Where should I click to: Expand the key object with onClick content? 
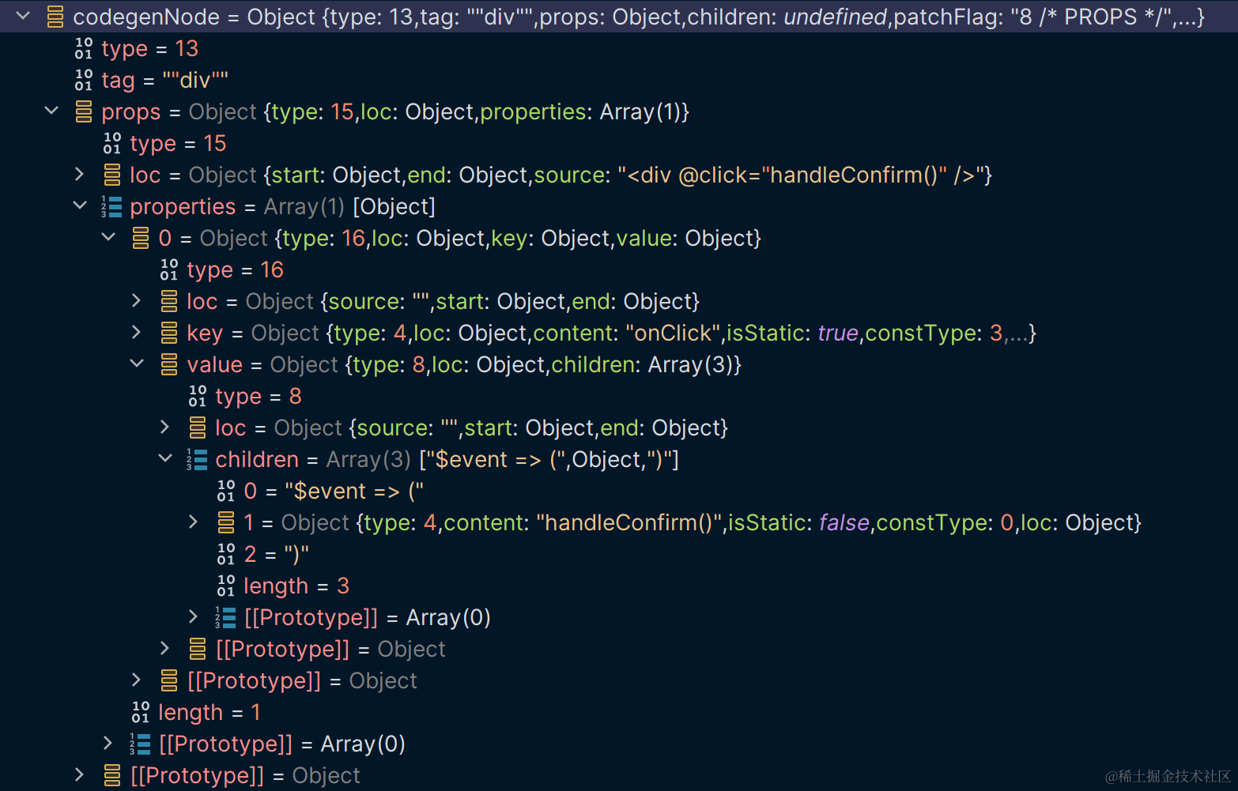(136, 332)
